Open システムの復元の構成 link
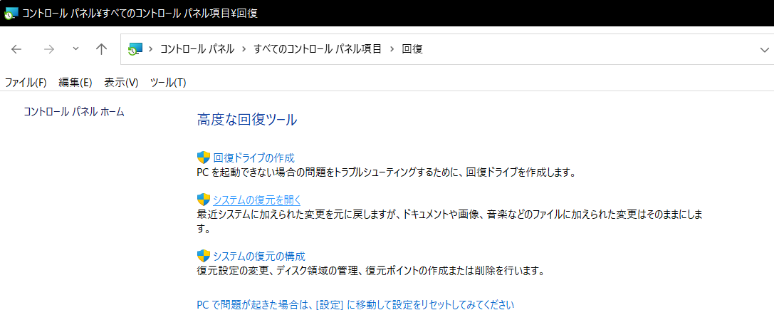The width and height of the screenshot is (774, 320). [259, 256]
